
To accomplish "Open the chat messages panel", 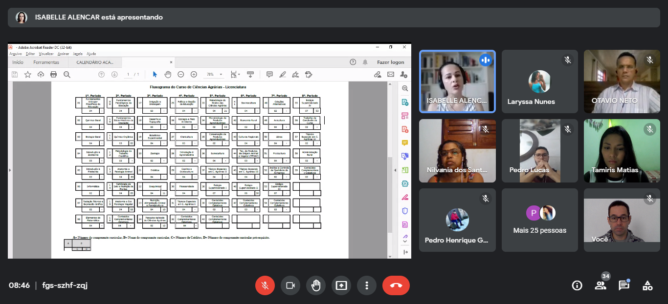I will [624, 285].
